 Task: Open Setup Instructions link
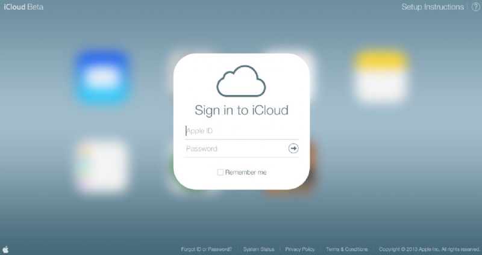[x=433, y=7]
